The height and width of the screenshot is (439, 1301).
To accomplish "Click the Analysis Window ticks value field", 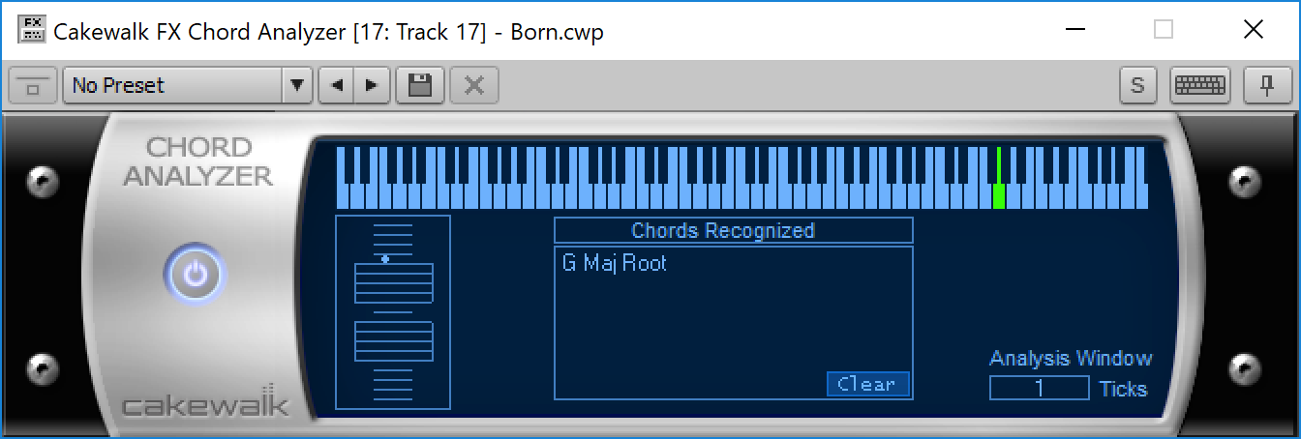I will click(x=1040, y=389).
